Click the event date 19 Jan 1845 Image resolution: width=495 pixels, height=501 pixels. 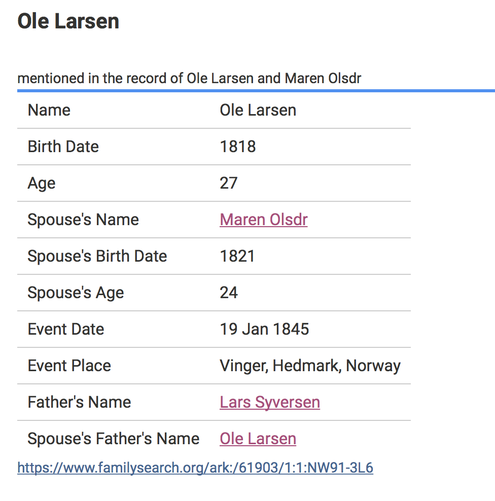[x=264, y=329]
